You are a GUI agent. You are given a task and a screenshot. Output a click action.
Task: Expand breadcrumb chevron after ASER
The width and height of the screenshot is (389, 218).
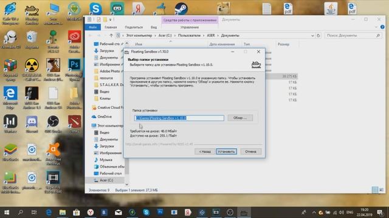pyautogui.click(x=218, y=36)
